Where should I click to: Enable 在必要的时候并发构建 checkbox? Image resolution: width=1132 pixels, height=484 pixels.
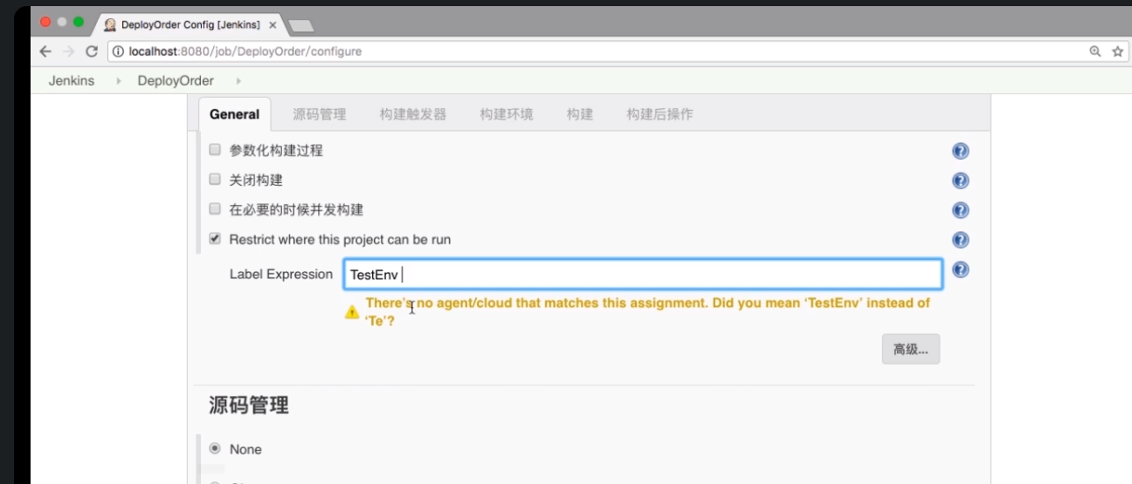[x=215, y=209]
